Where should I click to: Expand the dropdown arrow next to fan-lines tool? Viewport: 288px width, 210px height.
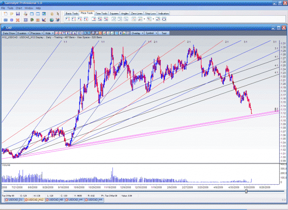point(144,19)
